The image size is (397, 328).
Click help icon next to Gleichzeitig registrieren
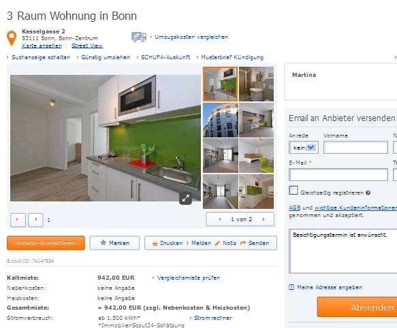coord(368,193)
